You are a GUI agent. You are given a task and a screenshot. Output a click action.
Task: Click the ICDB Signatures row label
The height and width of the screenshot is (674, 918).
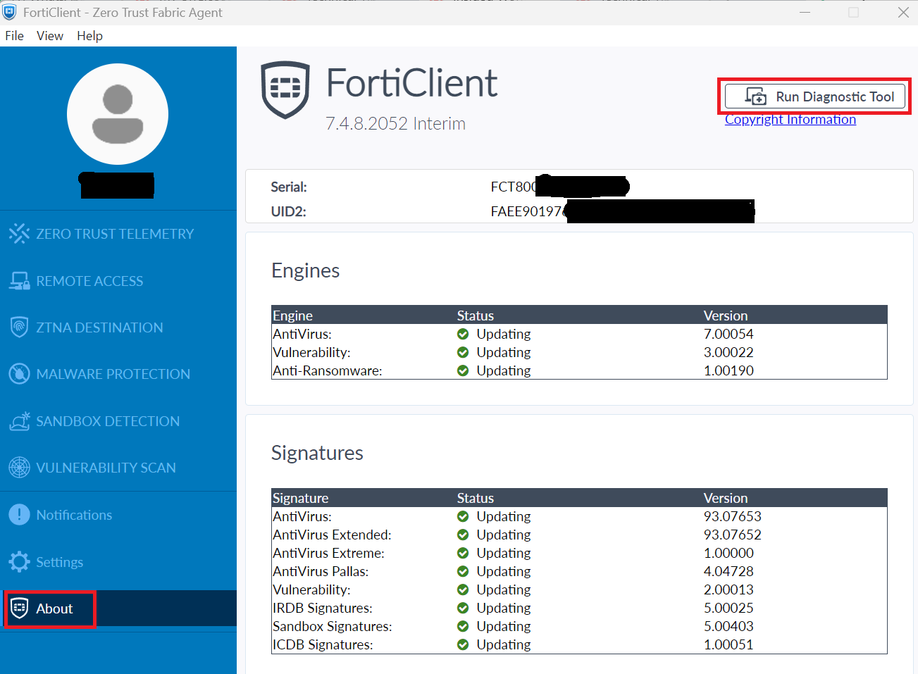coord(323,644)
